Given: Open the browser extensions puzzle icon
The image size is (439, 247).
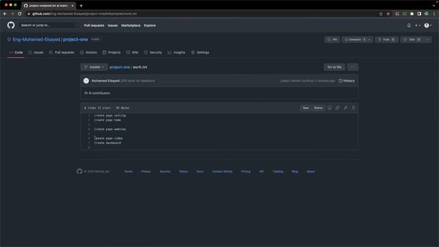Looking at the screenshot, I should pyautogui.click(x=412, y=14).
